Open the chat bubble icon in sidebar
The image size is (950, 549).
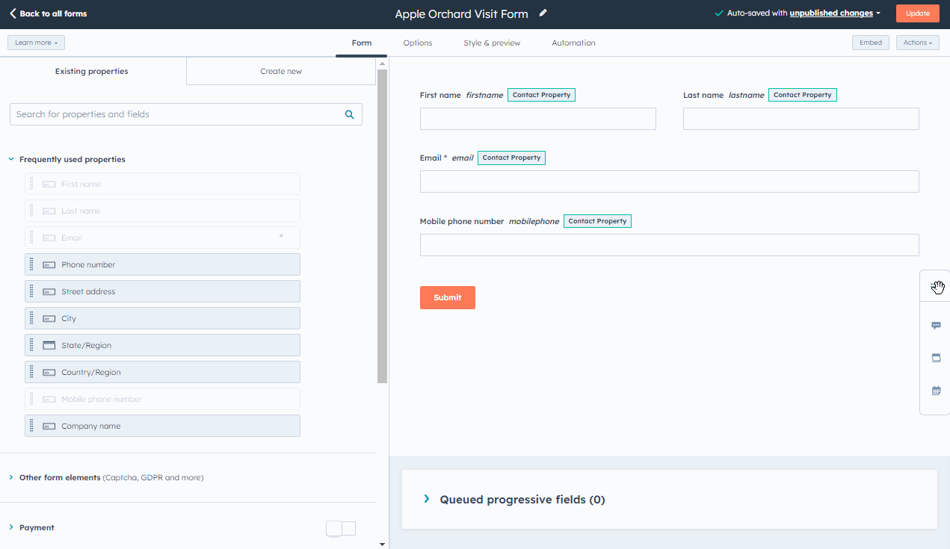coord(936,326)
